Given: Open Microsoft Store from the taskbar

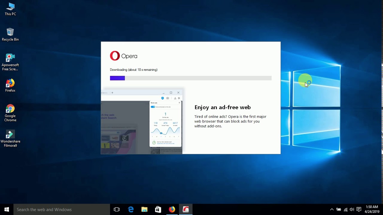Looking at the screenshot, I should (x=158, y=210).
